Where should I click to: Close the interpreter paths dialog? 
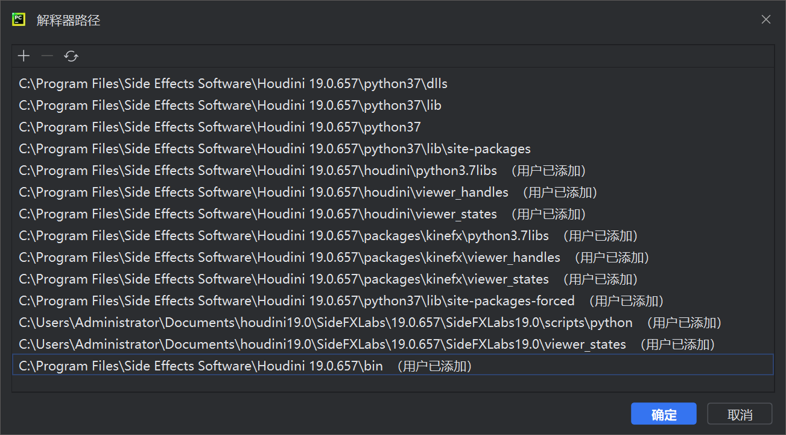point(766,19)
